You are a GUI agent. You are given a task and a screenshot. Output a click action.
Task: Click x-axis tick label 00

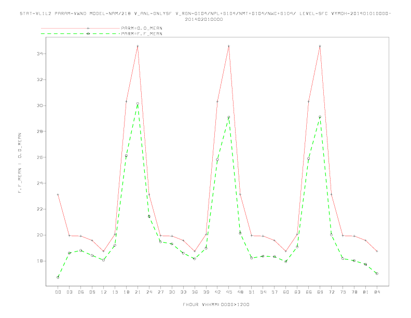tap(58, 292)
